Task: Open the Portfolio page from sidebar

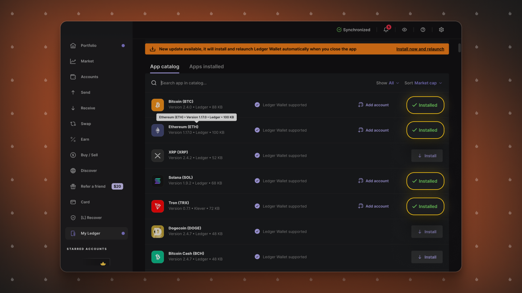Action: pyautogui.click(x=88, y=45)
